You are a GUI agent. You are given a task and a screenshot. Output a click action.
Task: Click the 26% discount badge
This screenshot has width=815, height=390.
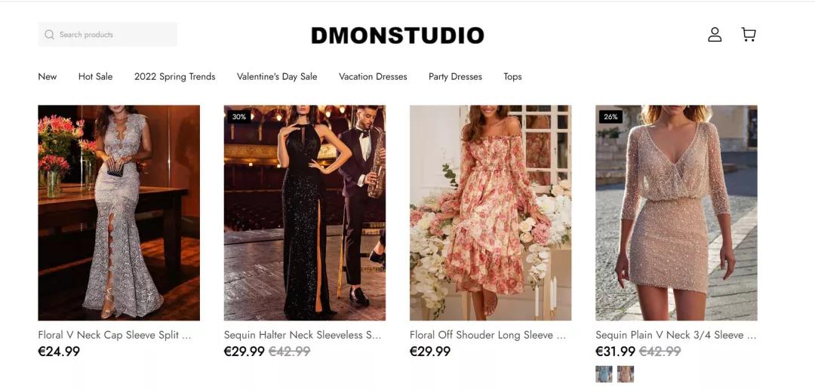[610, 117]
